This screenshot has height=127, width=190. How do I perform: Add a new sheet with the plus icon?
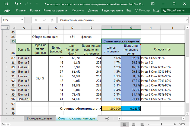[107, 119]
